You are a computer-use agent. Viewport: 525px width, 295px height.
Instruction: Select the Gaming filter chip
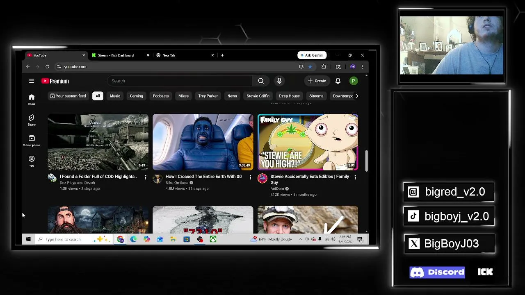tap(137, 96)
